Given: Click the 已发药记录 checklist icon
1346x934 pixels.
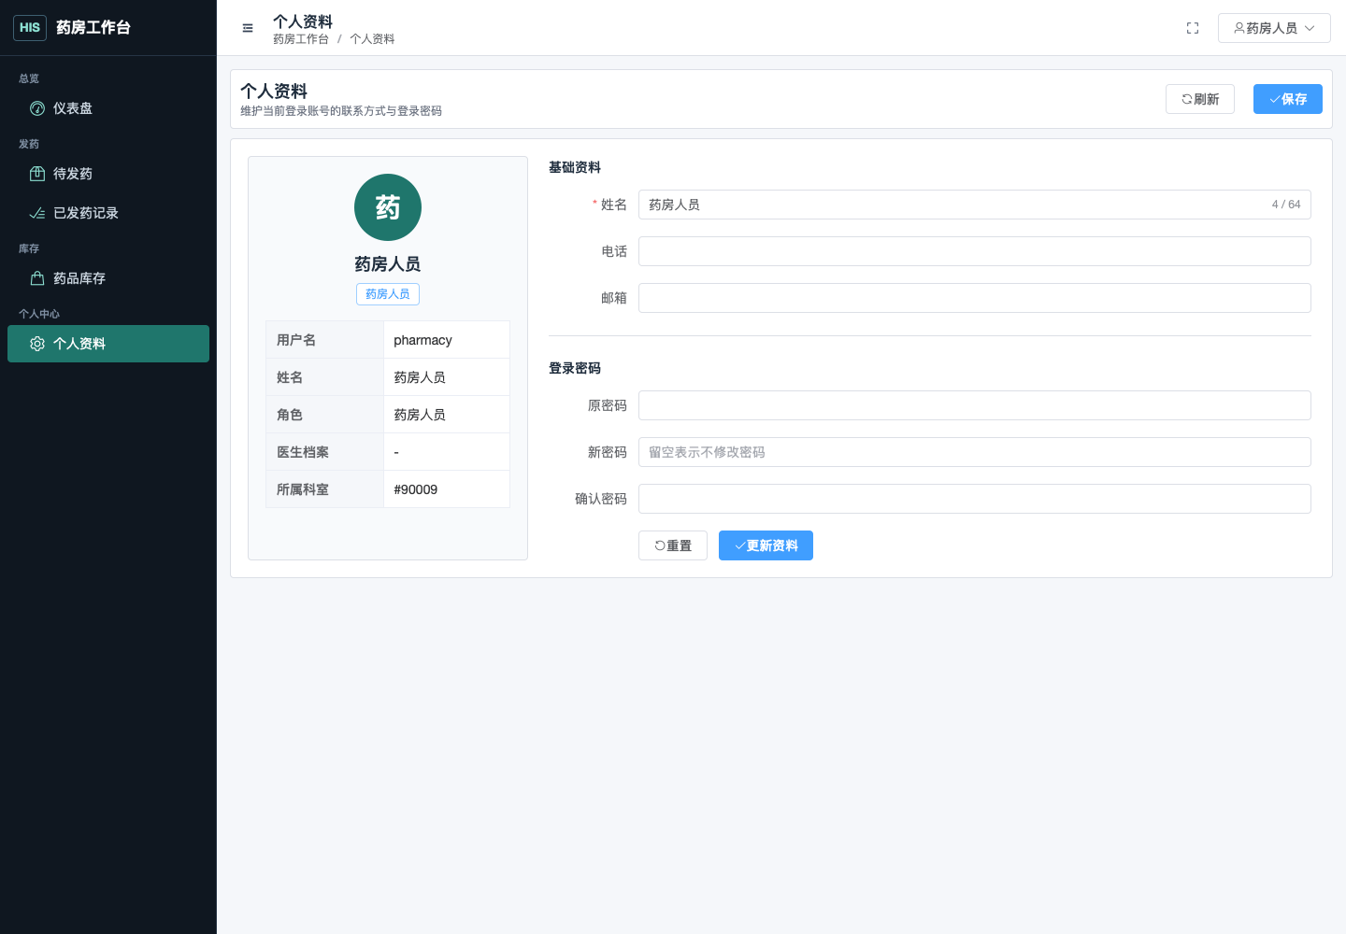Looking at the screenshot, I should (37, 213).
